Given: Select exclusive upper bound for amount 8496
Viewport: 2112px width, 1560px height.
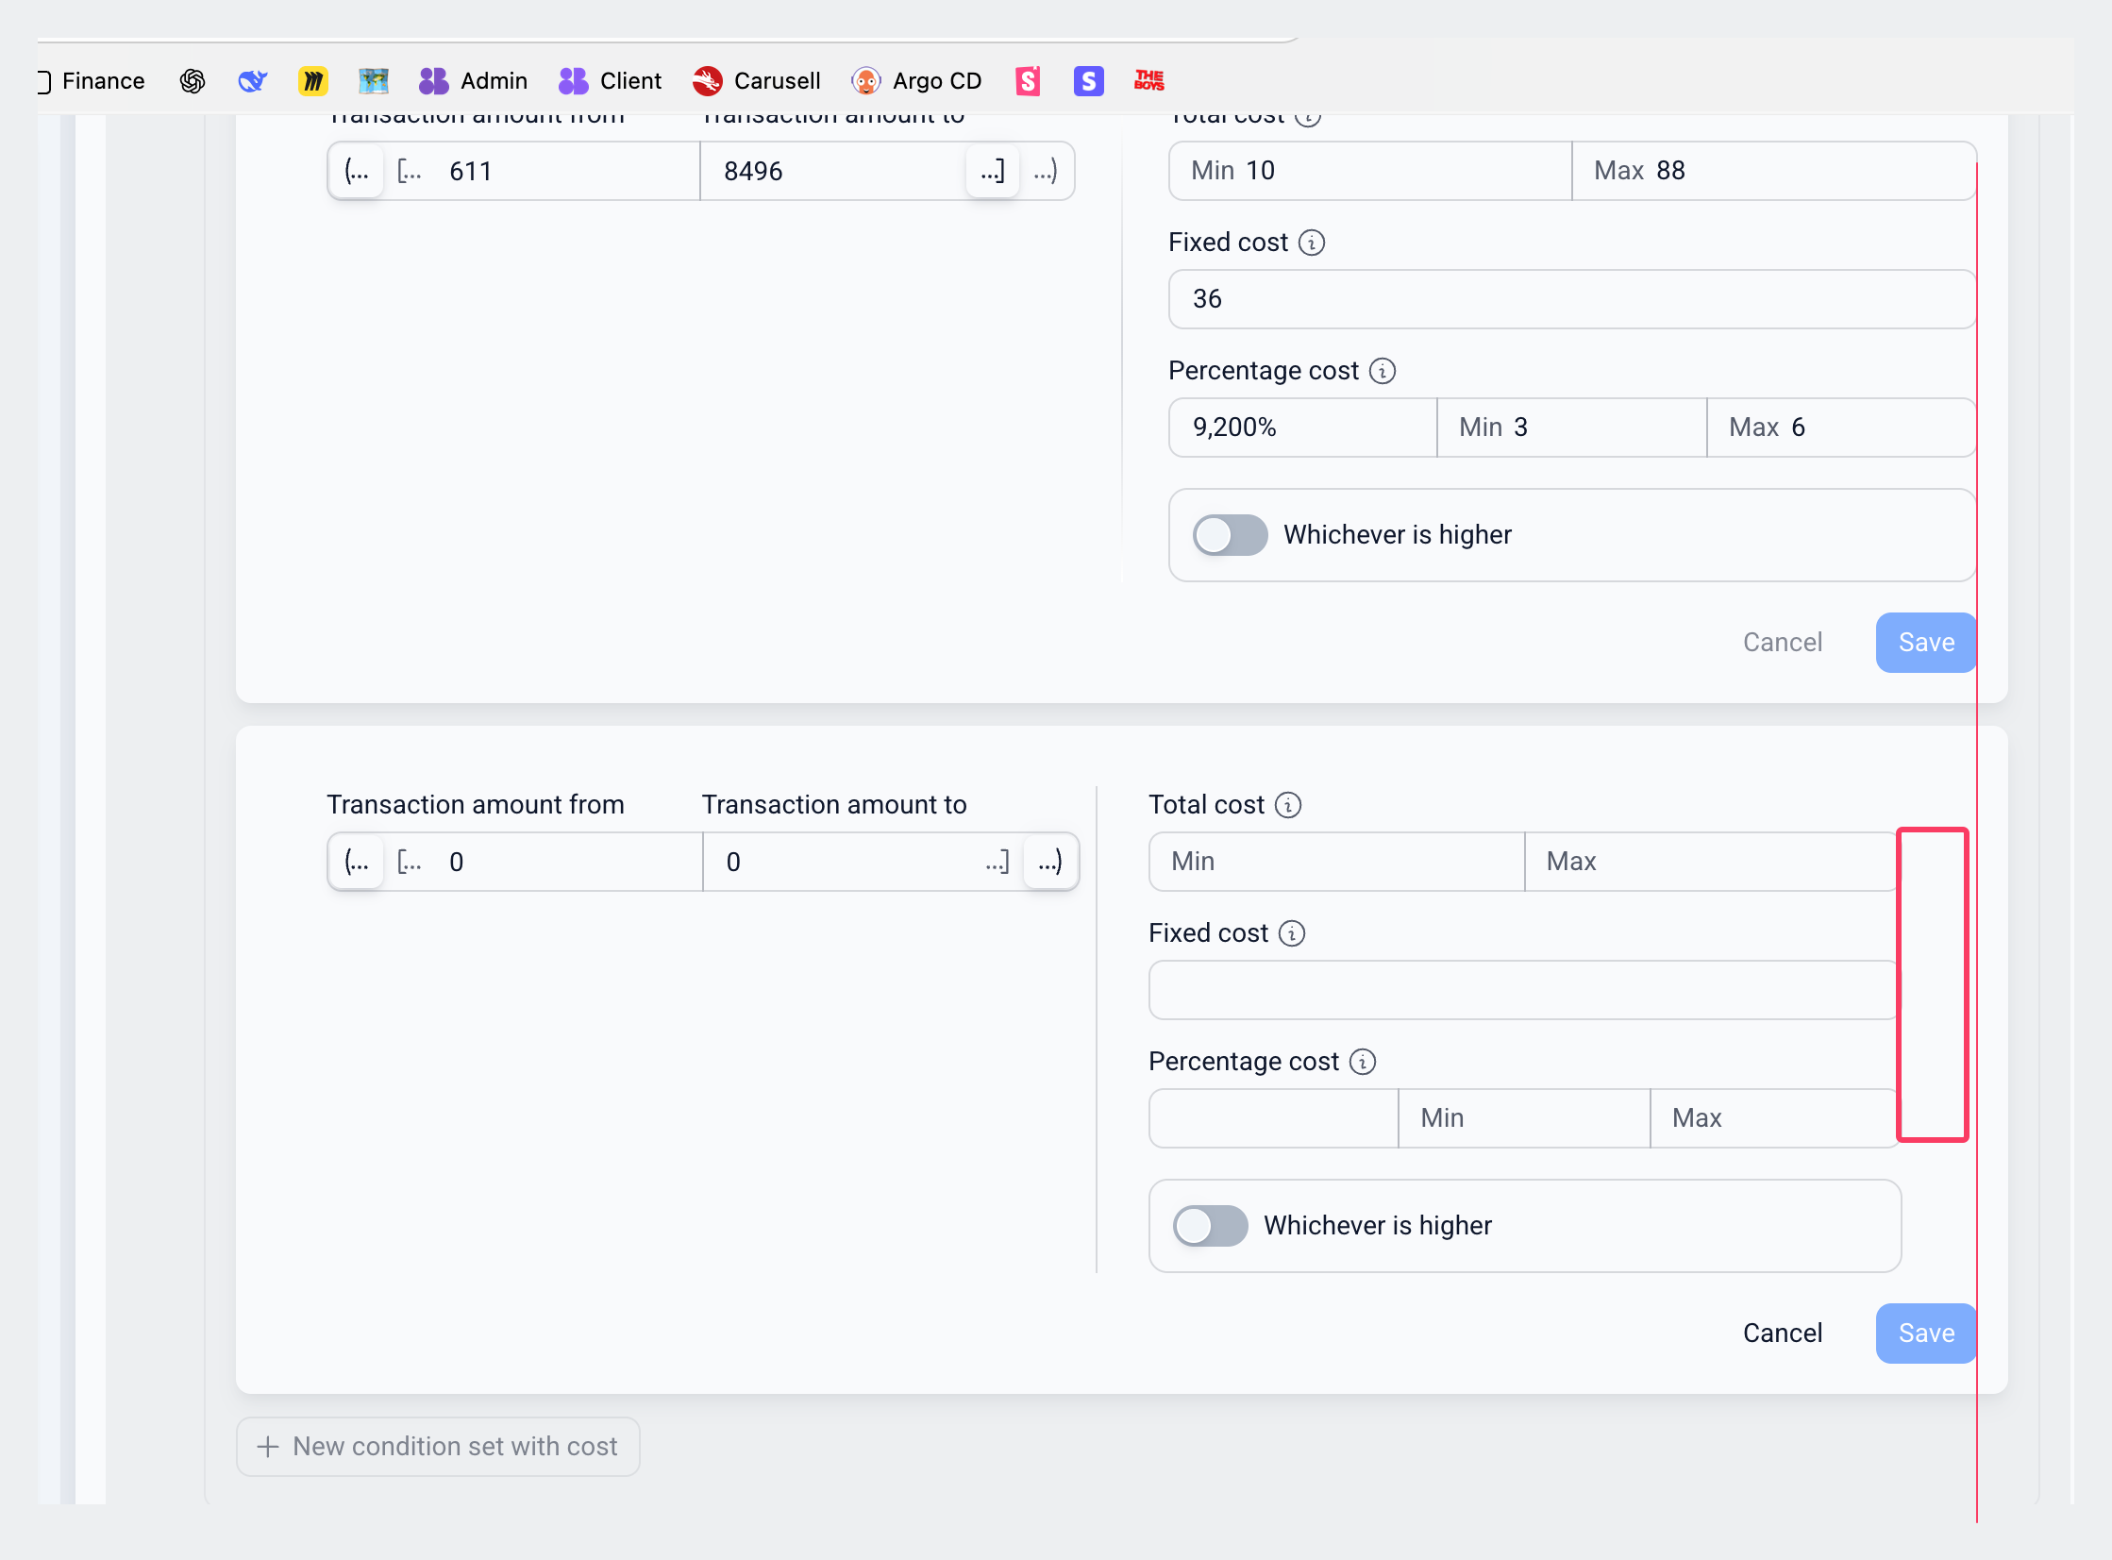Looking at the screenshot, I should click(x=1045, y=172).
